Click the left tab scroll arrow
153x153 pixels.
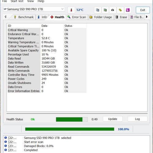pyautogui.click(x=6, y=17)
